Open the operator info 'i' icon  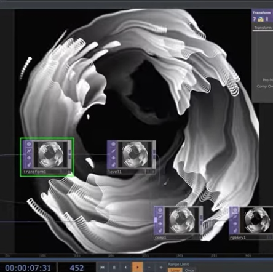pos(267,19)
